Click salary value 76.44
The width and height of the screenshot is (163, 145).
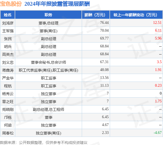[x=104, y=22]
